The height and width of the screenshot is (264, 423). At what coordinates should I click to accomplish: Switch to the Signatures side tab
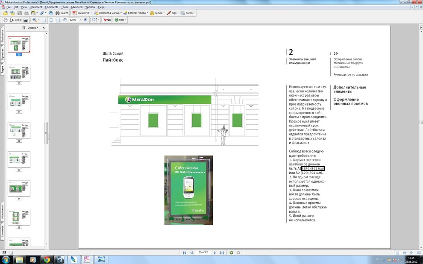pos(2,54)
